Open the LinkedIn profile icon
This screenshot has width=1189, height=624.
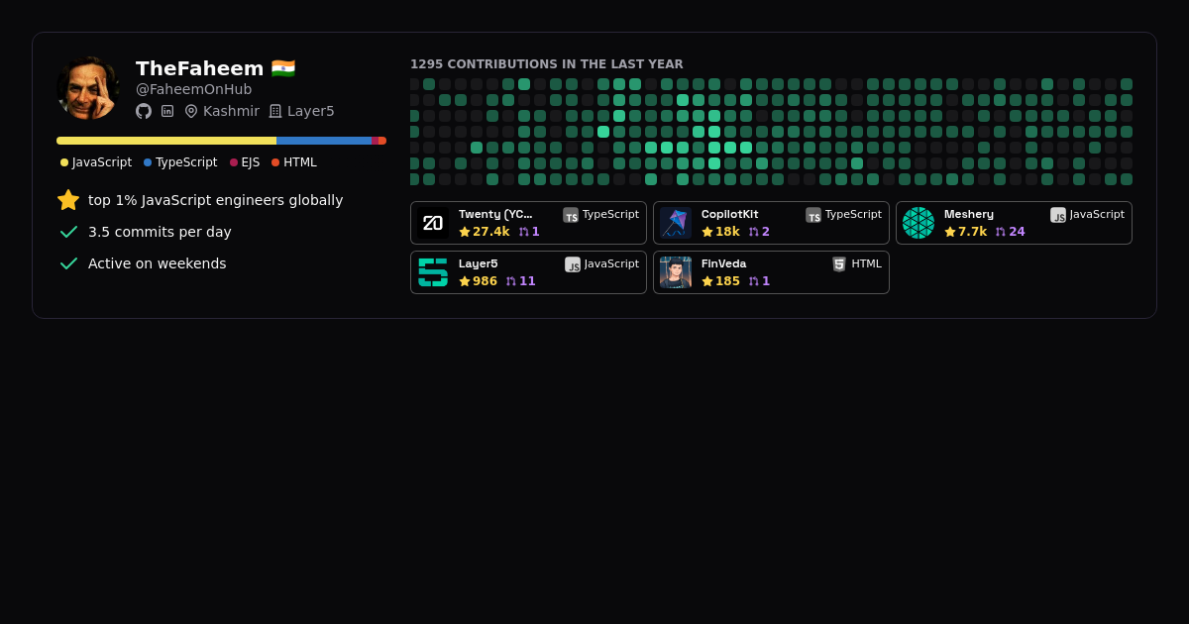167,111
